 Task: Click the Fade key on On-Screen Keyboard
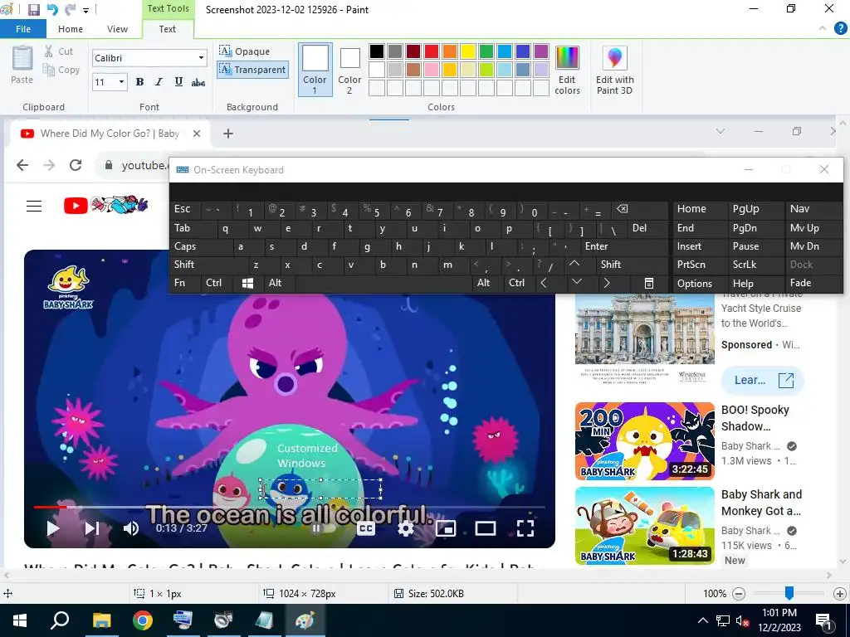(813, 284)
